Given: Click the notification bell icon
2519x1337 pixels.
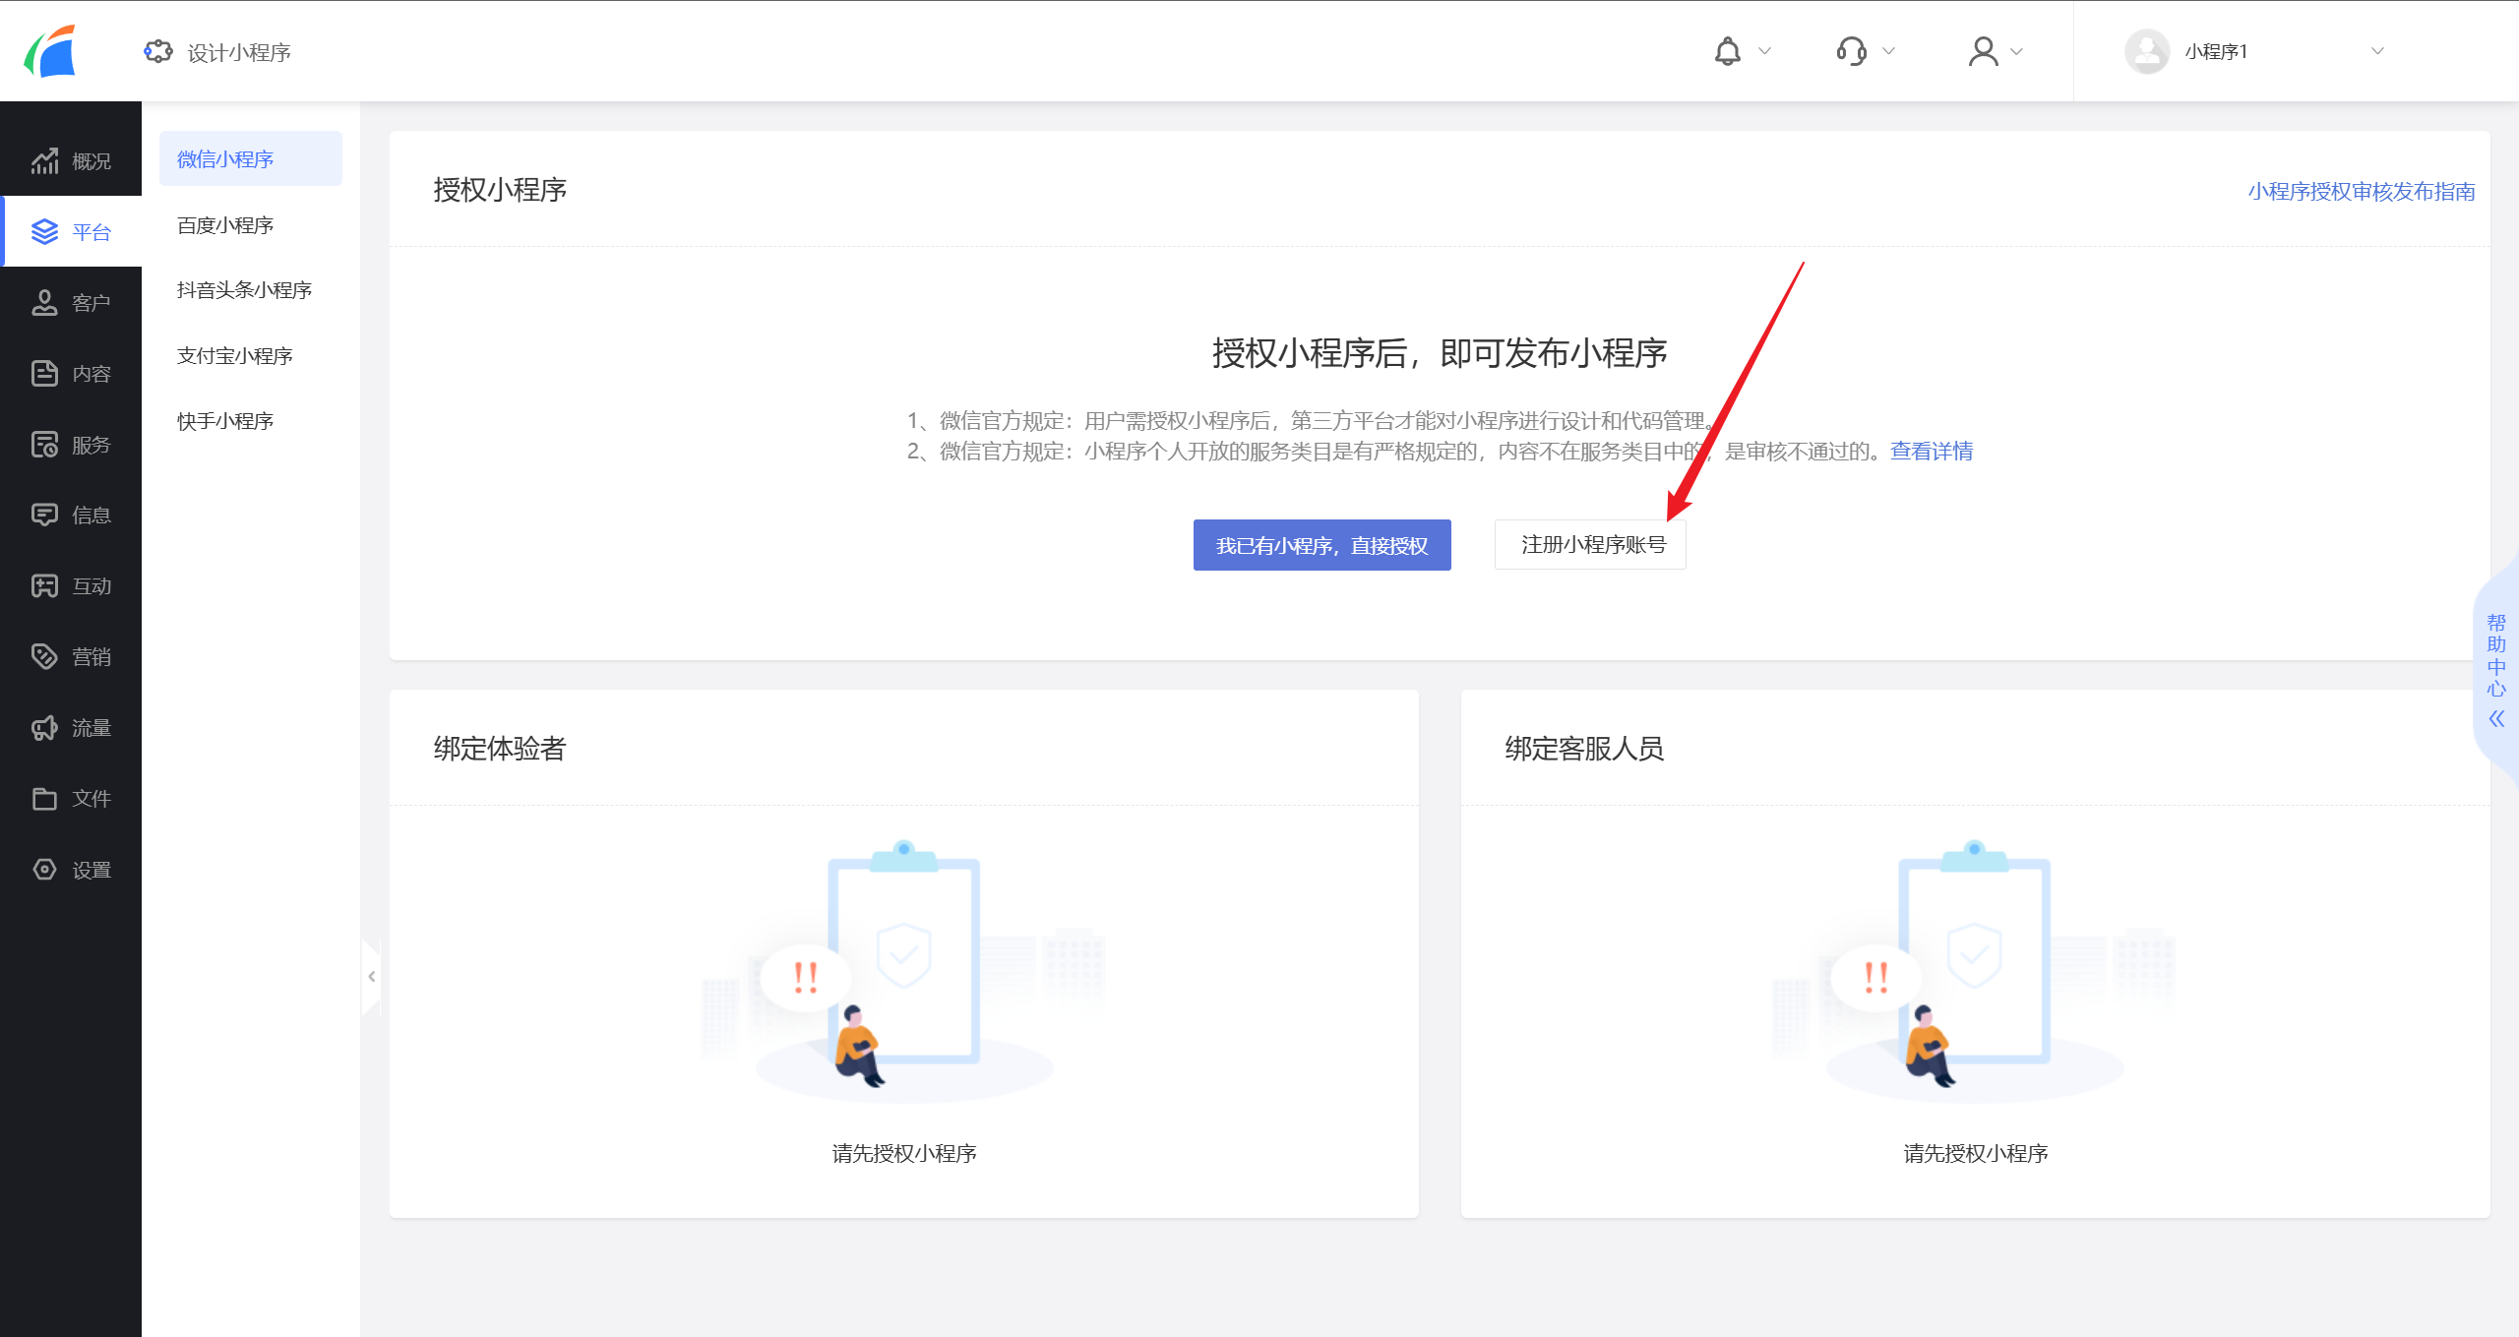Looking at the screenshot, I should tap(1727, 51).
